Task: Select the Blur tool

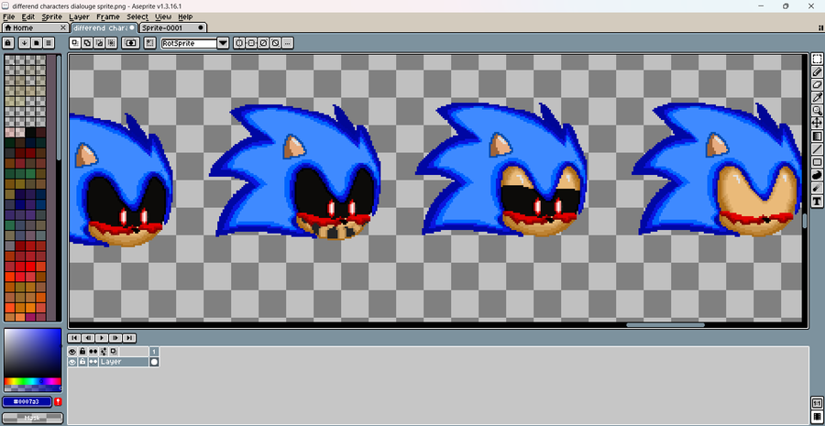Action: click(817, 188)
